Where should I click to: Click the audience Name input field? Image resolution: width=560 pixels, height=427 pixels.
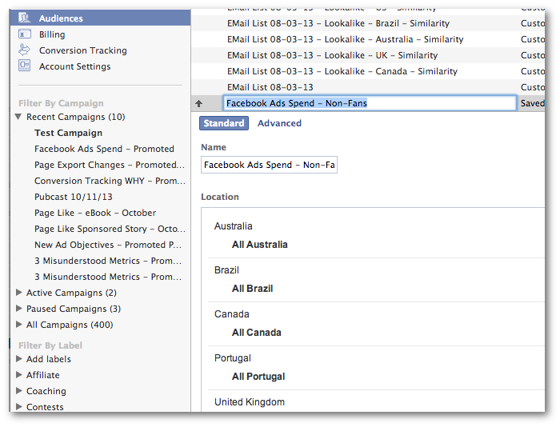click(269, 165)
